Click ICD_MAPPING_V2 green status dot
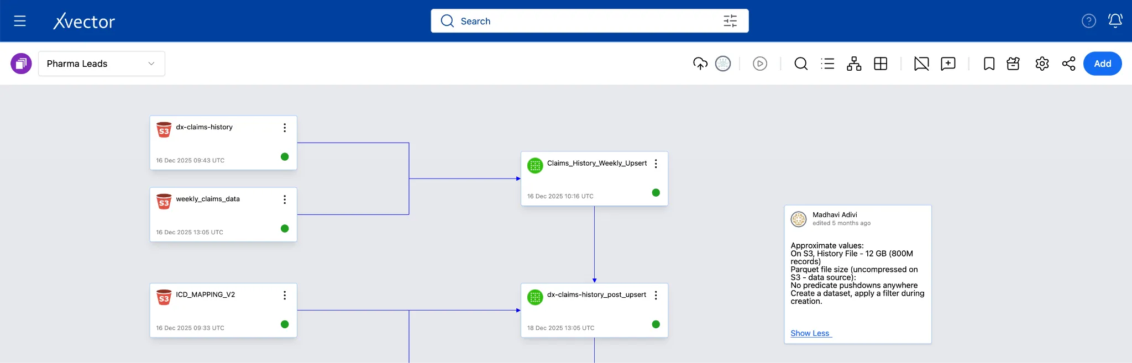The width and height of the screenshot is (1132, 363). tap(285, 324)
